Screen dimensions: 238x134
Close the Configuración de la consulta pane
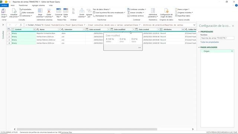point(233,26)
